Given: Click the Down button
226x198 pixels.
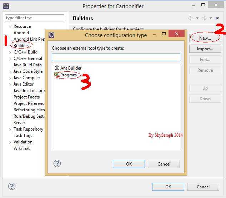Looking at the screenshot, I should (x=205, y=99).
